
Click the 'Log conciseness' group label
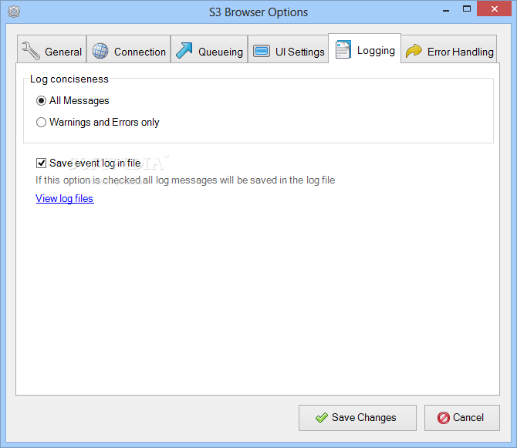[x=69, y=79]
